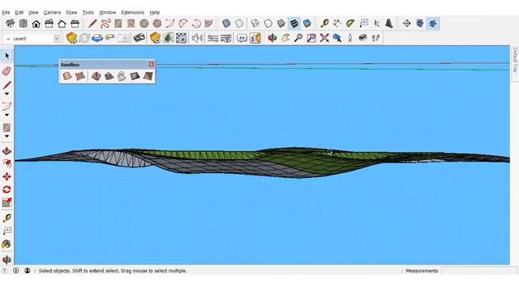Image resolution: width=519 pixels, height=291 pixels.
Task: Choose Tape Measure in left toolbar
Action: pos(7,217)
